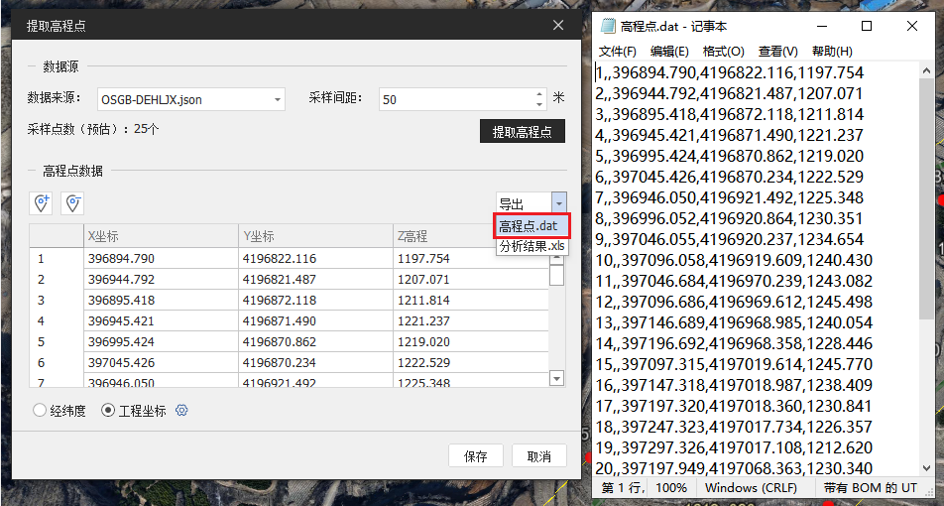944x506 pixels.
Task: Select the 经纬度 radio button
Action: [40, 411]
